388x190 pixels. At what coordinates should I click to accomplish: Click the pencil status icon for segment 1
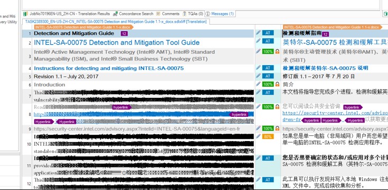pos(258,32)
